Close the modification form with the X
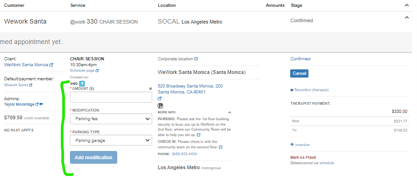This screenshot has width=417, height=195. point(150,89)
